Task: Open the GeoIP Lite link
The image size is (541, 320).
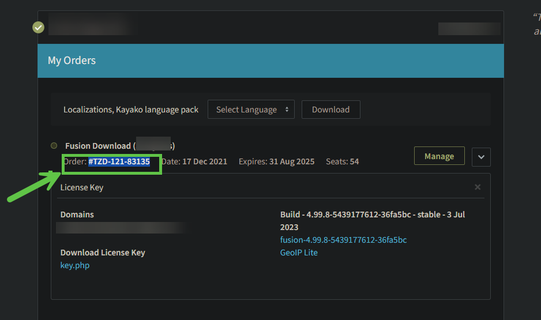Action: [299, 253]
